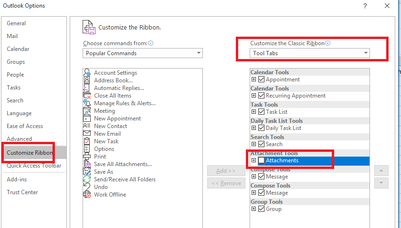Viewport: 401px width, 228px height.
Task: Select the Send/Receive All Folders icon
Action: coord(87,179)
